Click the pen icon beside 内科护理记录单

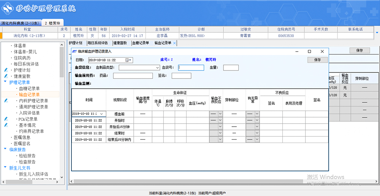tap(6, 100)
